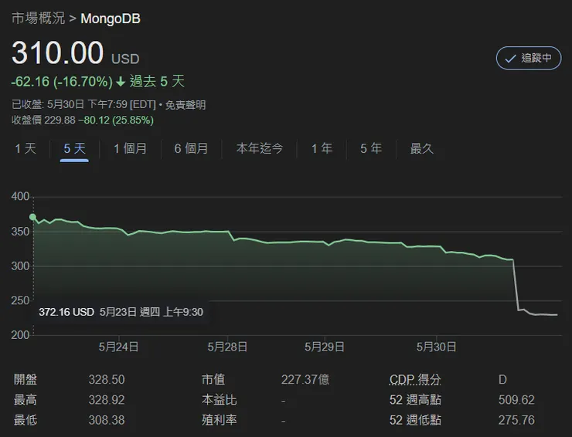
Task: Click the 5月28日 axis label
Action: pyautogui.click(x=227, y=347)
